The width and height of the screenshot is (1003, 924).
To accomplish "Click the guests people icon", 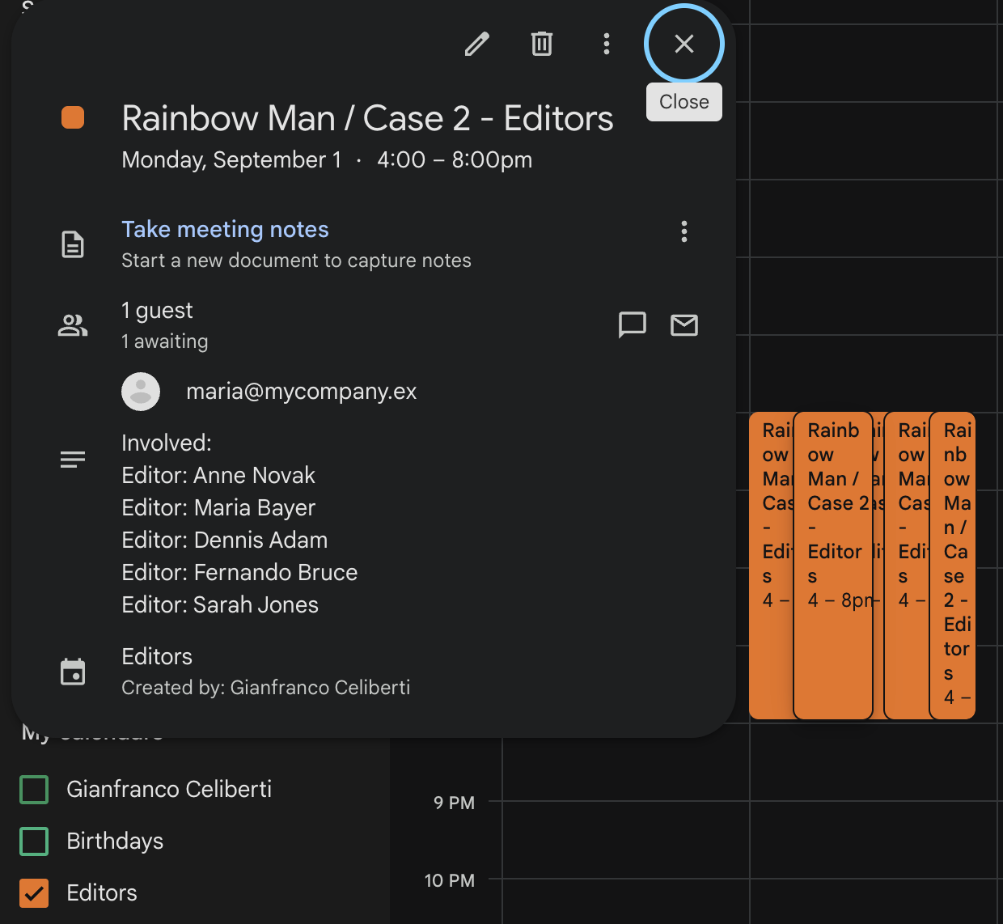I will (73, 325).
